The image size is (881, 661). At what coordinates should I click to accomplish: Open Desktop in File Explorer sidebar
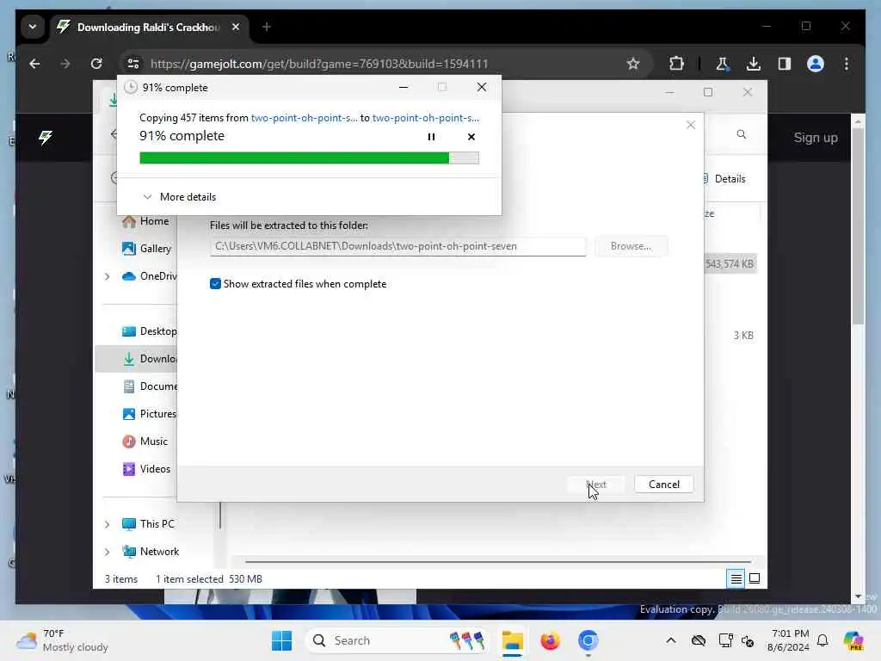coord(149,331)
